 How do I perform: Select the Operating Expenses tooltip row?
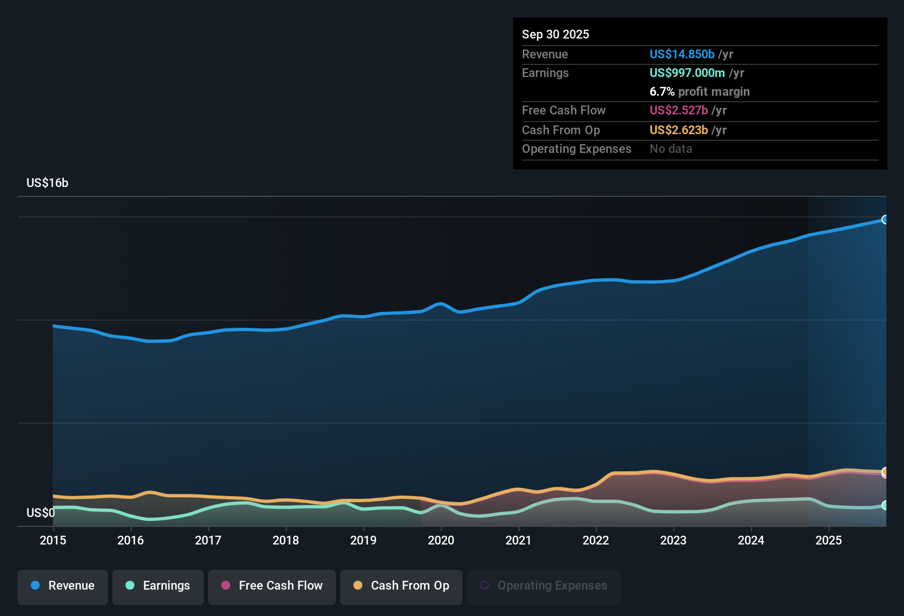tap(699, 148)
